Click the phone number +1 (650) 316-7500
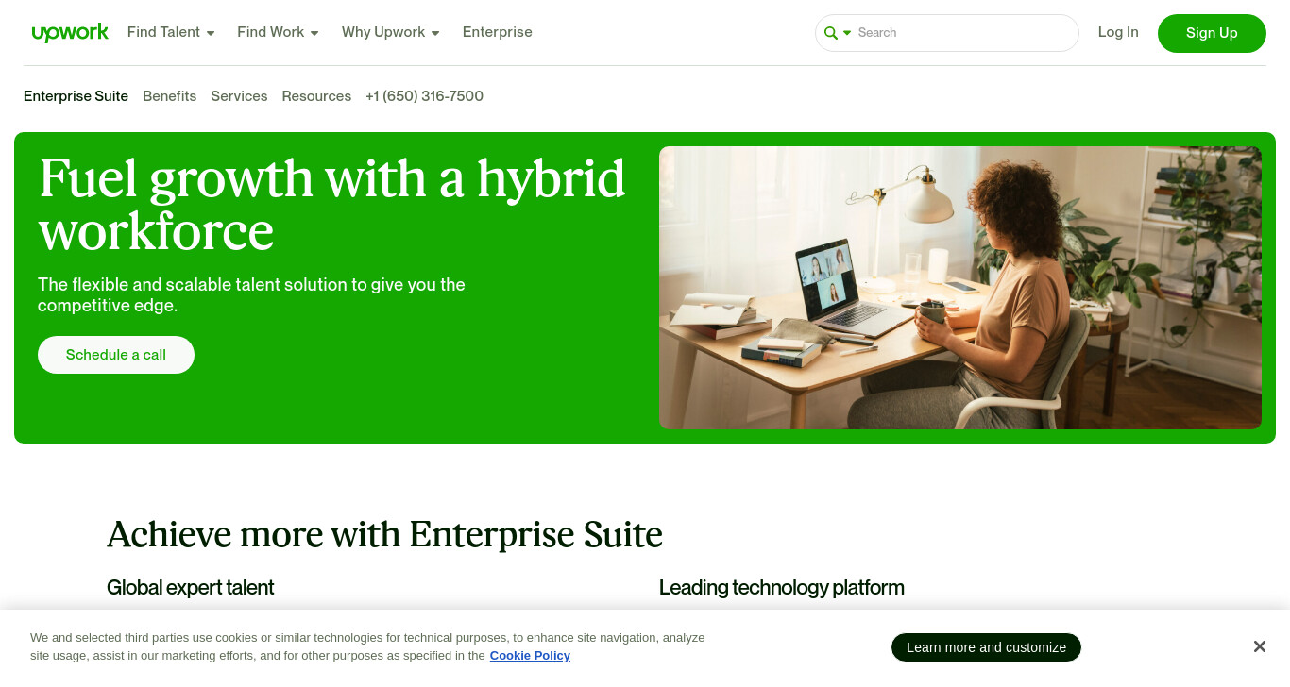This screenshot has height=687, width=1290. pyautogui.click(x=425, y=96)
